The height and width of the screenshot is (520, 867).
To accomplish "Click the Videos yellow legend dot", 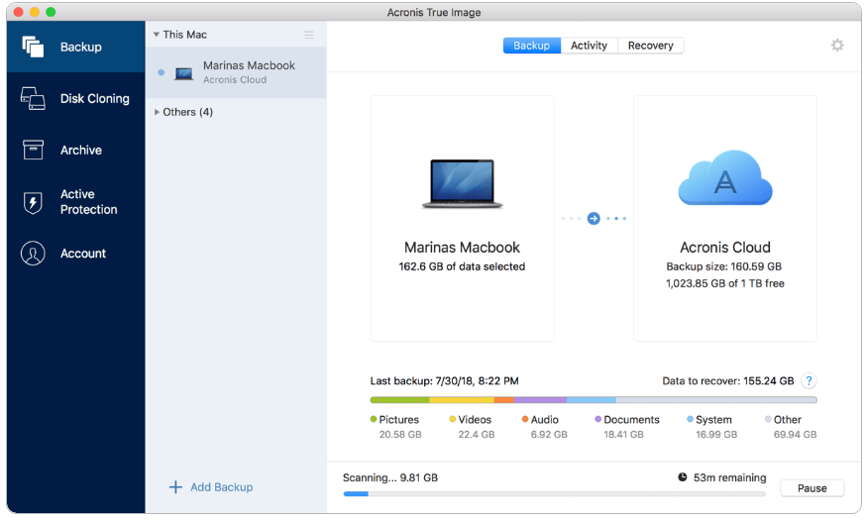I will [x=452, y=419].
